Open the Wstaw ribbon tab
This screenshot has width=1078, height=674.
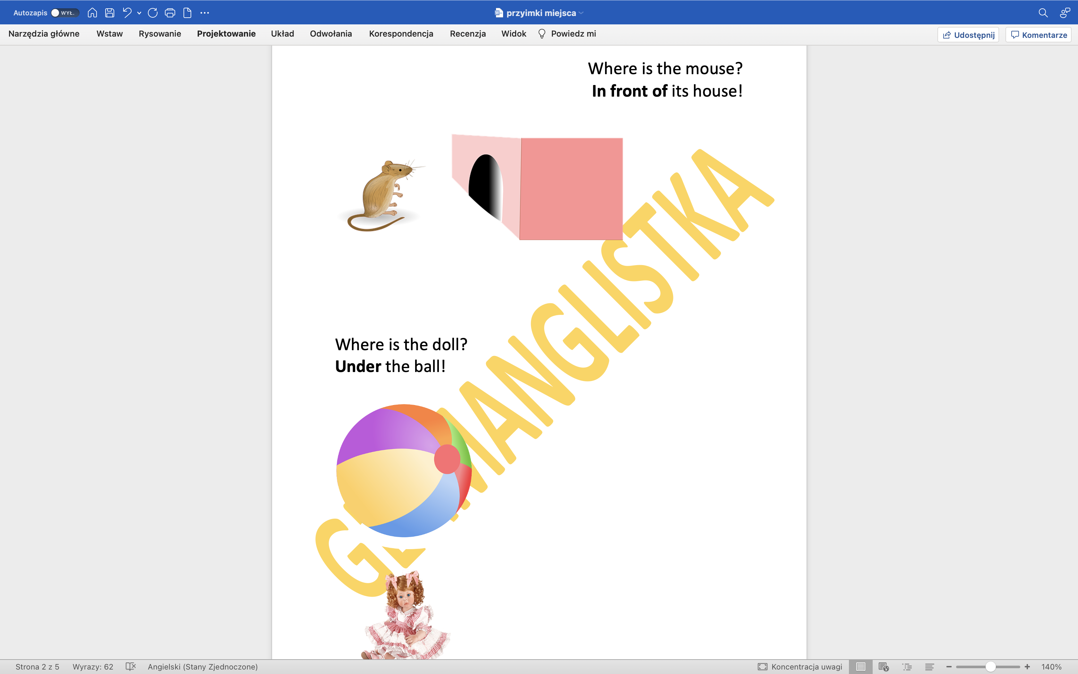click(110, 34)
